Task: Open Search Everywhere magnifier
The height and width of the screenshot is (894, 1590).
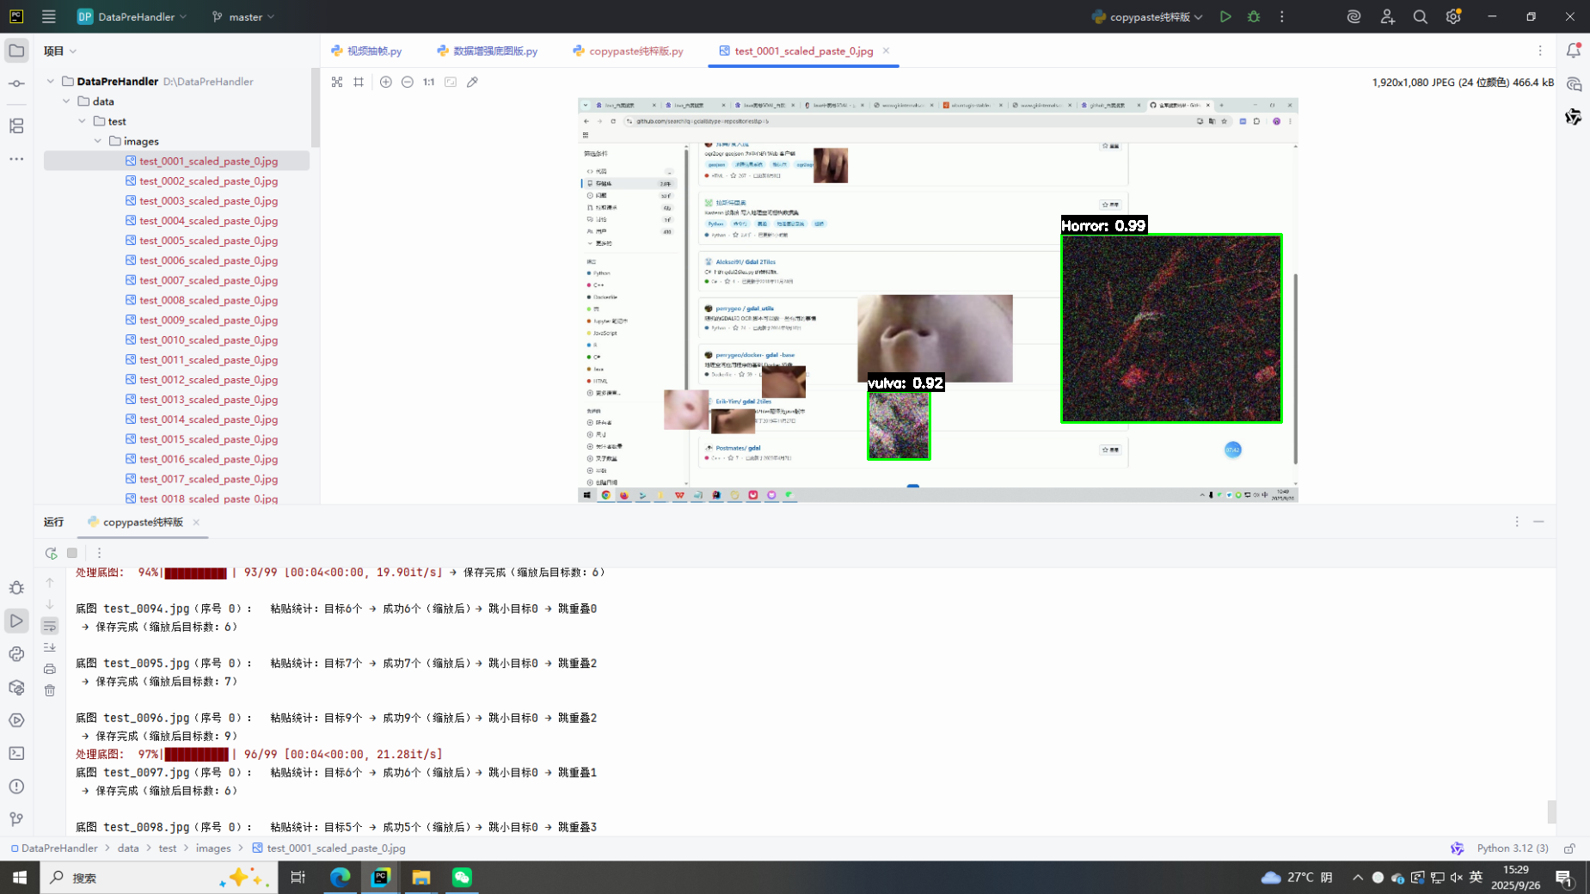Action: 1420,16
